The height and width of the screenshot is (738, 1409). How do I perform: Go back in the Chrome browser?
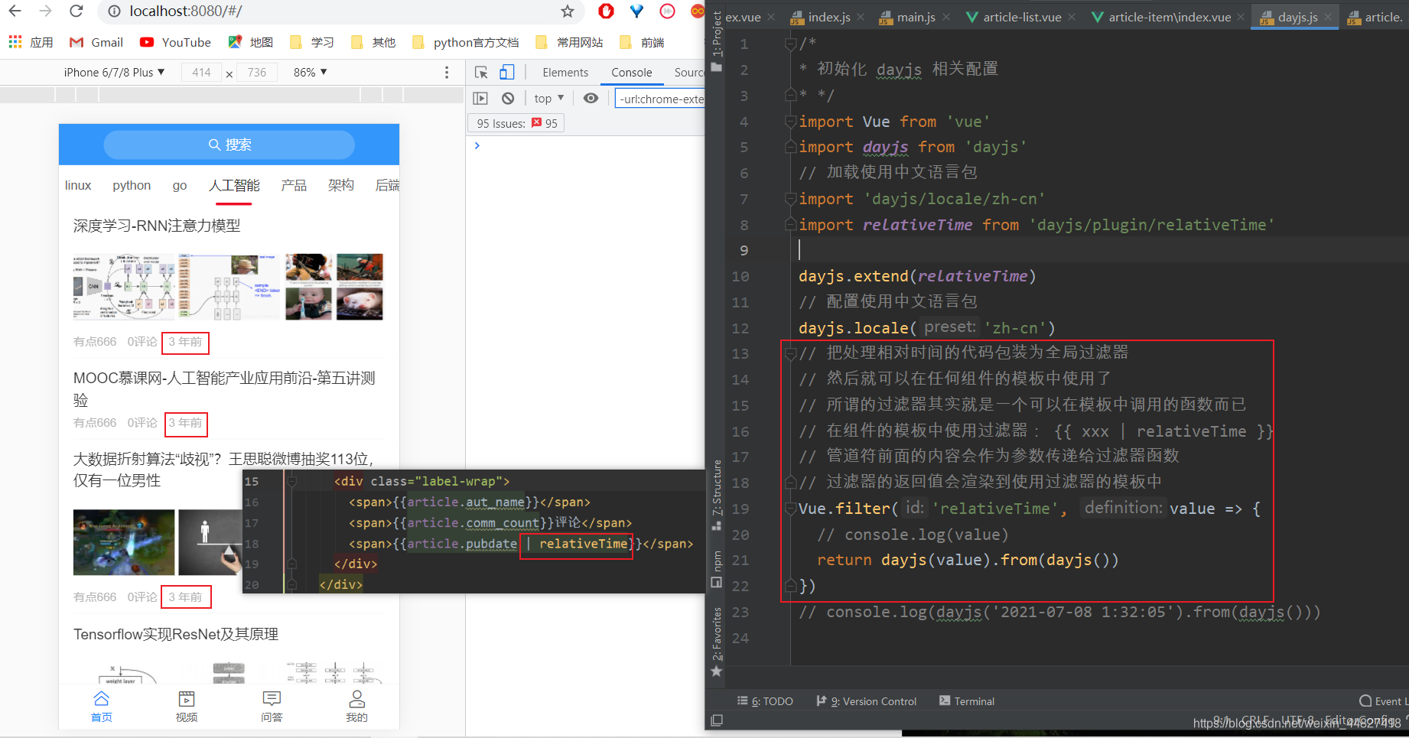15,11
